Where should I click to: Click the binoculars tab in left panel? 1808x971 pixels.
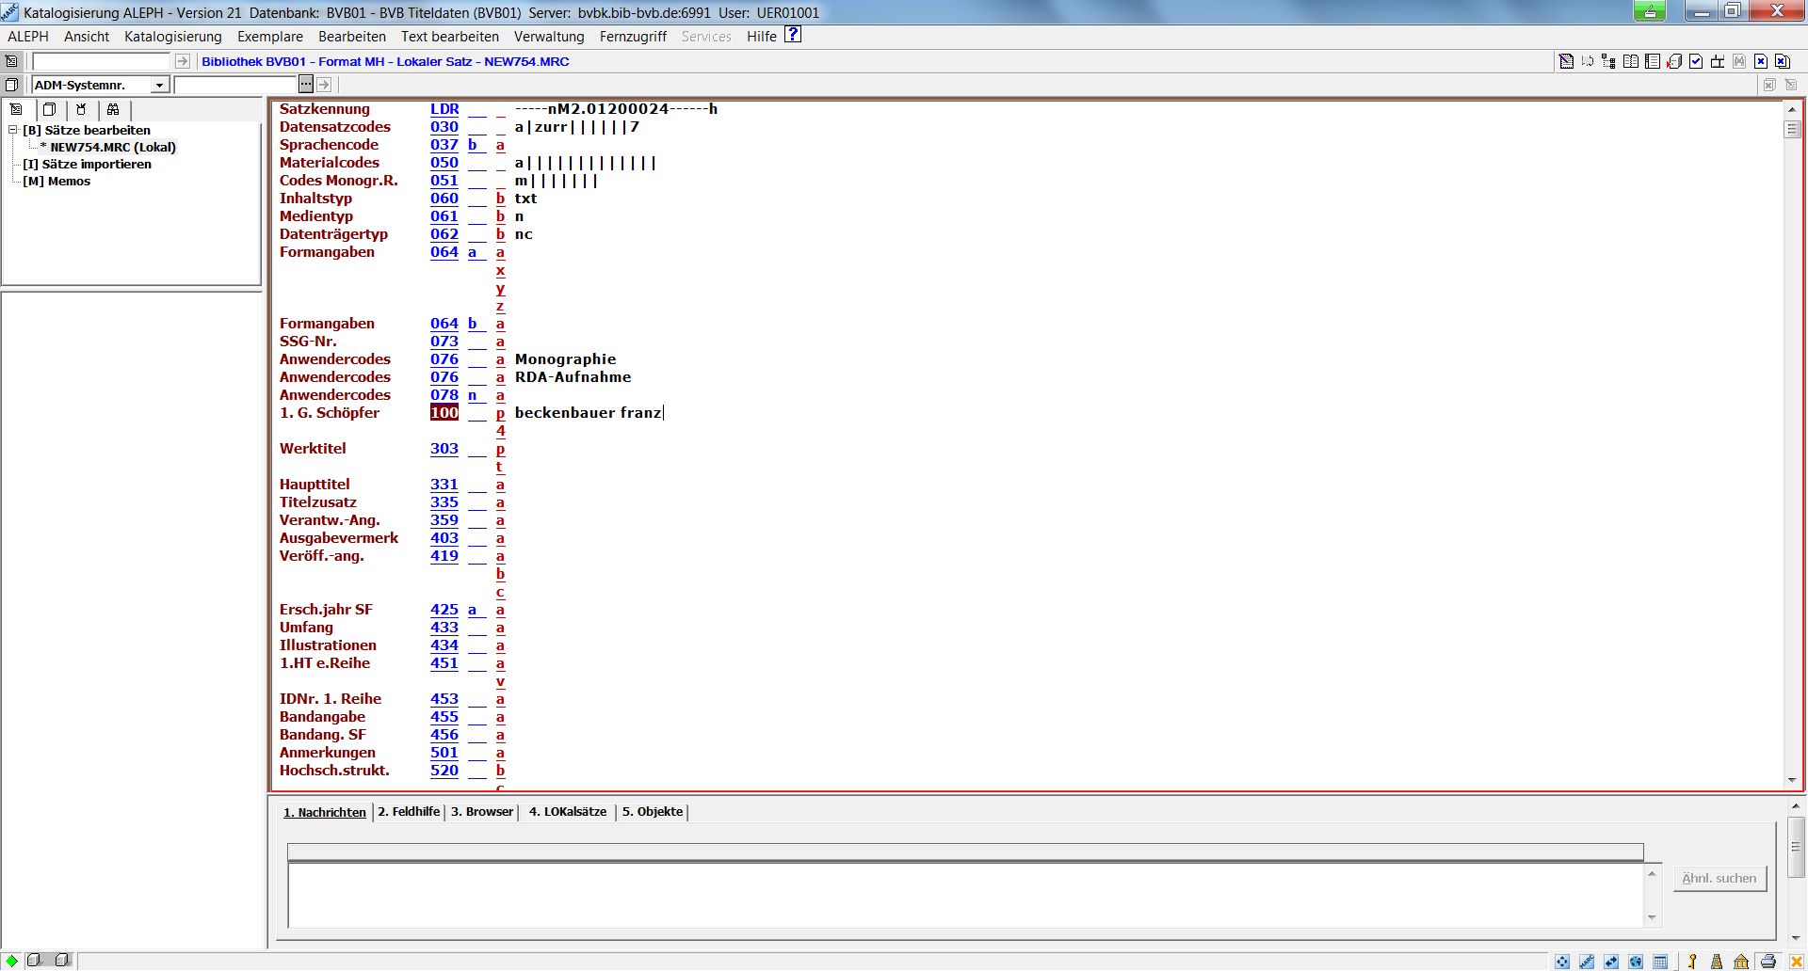point(113,109)
